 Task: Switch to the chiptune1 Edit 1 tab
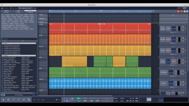pos(25,8)
